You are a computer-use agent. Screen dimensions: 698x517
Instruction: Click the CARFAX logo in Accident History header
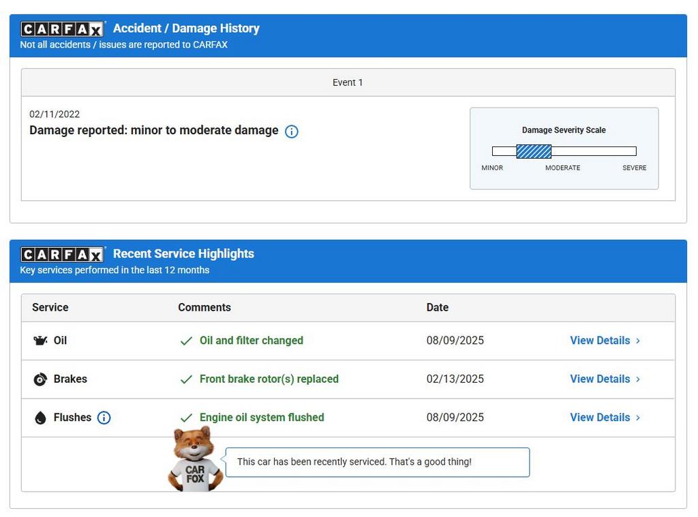click(x=62, y=29)
